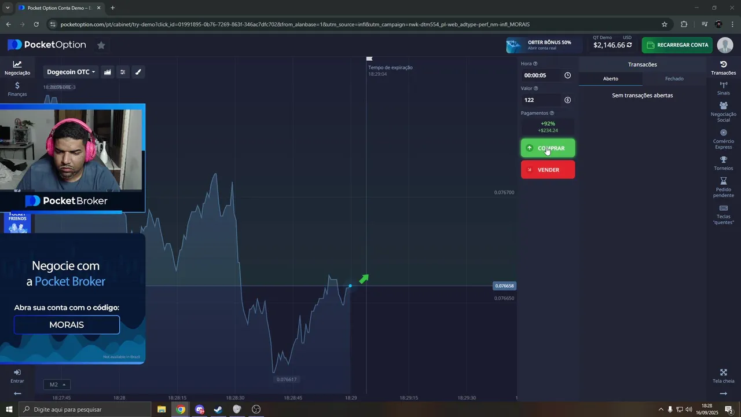This screenshot has height=417, width=741.
Task: Open the drawing tools brush icon
Action: coord(138,72)
